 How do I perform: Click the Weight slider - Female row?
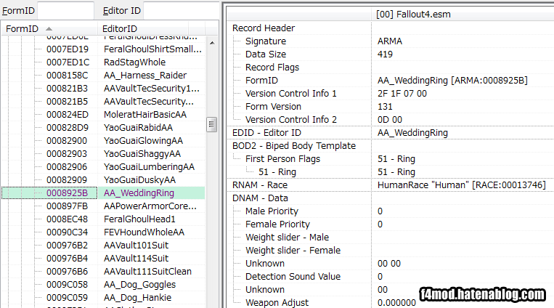[391, 251]
